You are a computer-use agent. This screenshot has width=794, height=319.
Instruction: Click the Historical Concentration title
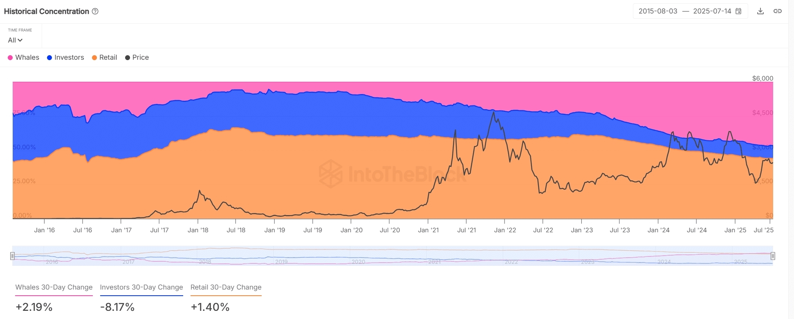[x=46, y=11]
